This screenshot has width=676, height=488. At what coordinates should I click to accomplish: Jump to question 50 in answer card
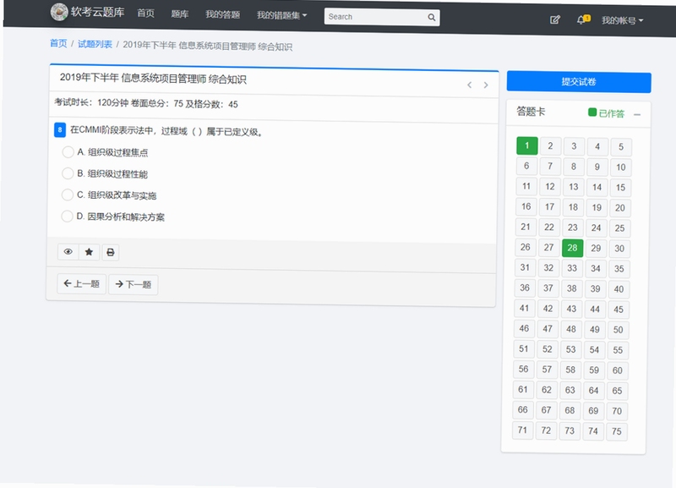point(619,330)
